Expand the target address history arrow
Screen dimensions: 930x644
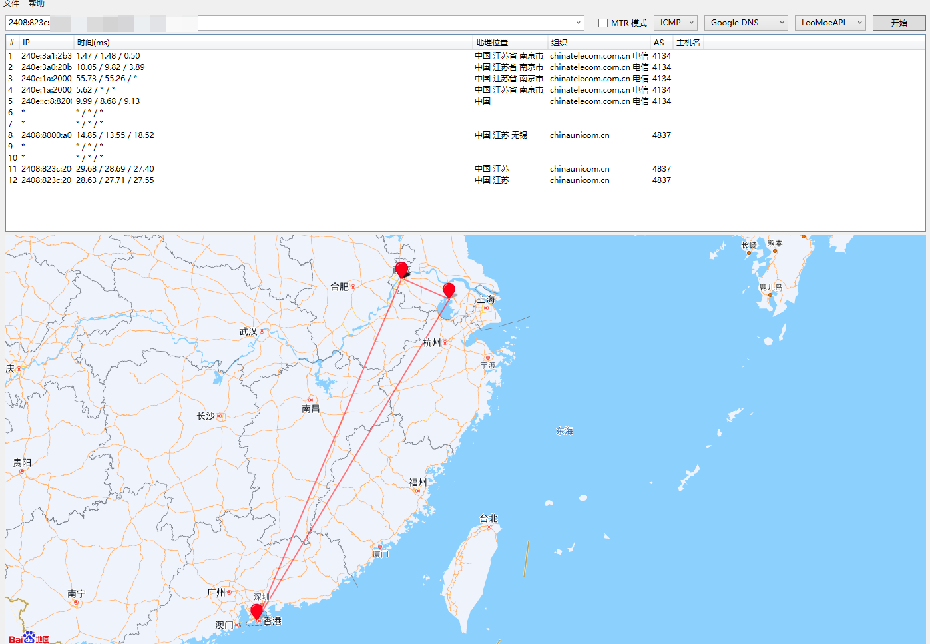[578, 23]
